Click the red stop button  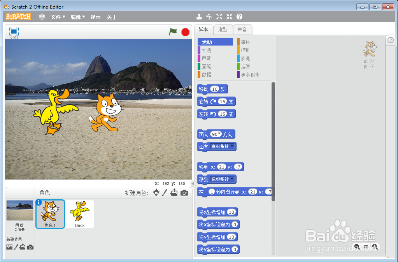tap(185, 32)
